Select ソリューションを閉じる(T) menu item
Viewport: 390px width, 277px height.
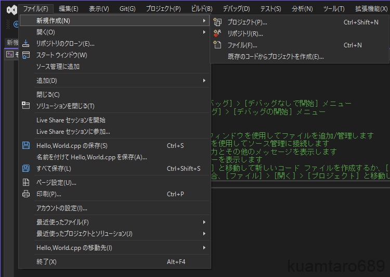114,106
